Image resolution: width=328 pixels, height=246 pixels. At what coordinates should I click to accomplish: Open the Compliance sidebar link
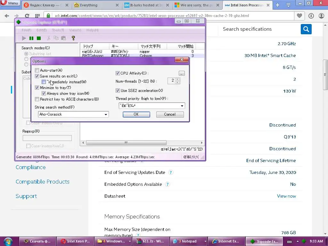[x=30, y=167]
